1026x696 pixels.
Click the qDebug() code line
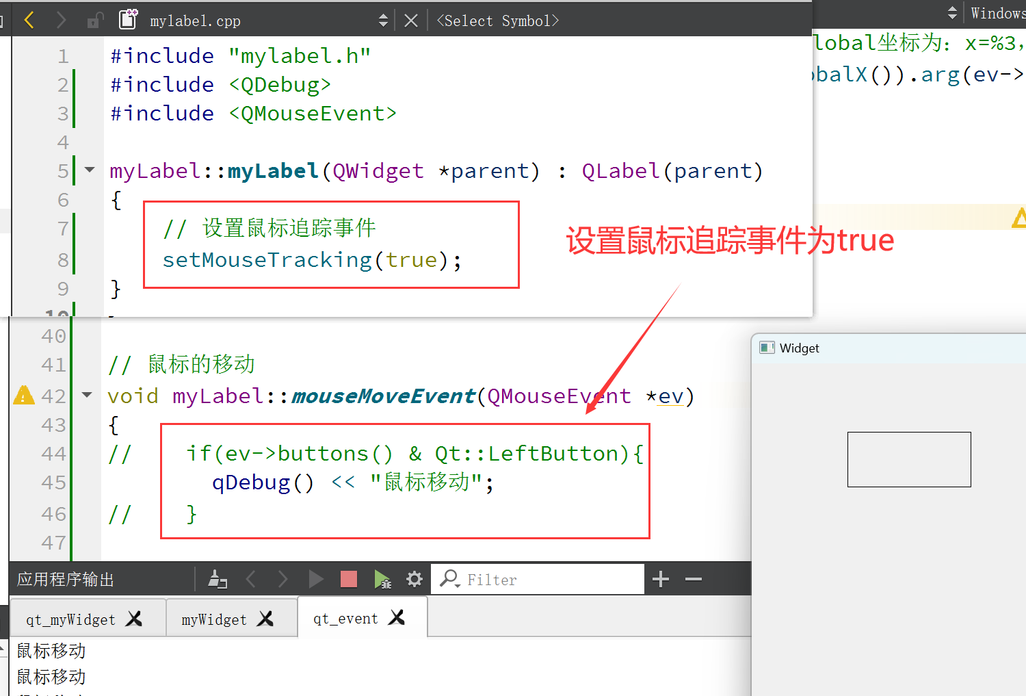coord(353,482)
